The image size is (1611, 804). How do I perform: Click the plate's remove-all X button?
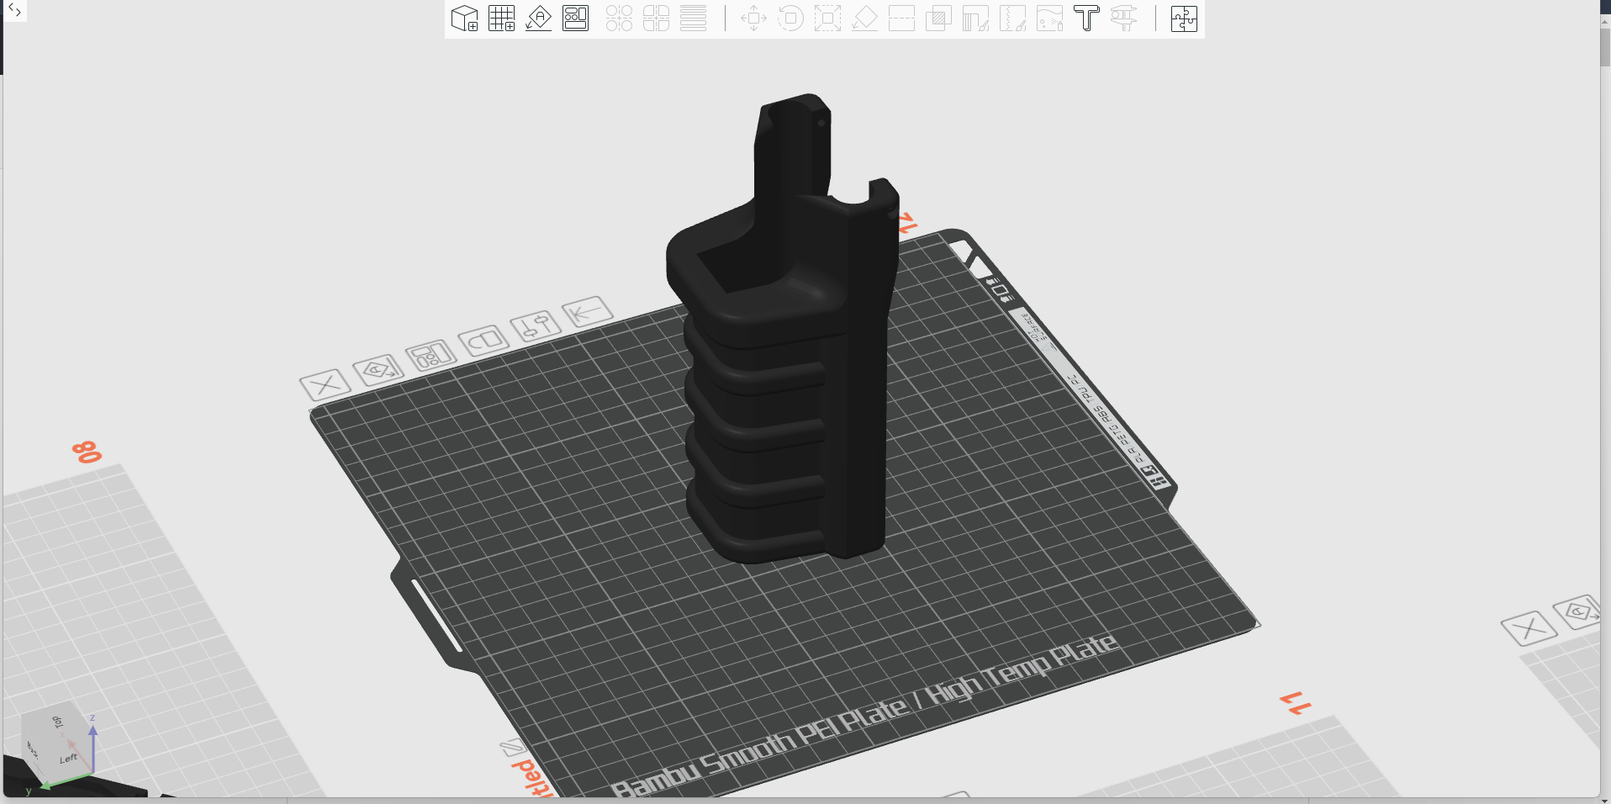point(325,385)
